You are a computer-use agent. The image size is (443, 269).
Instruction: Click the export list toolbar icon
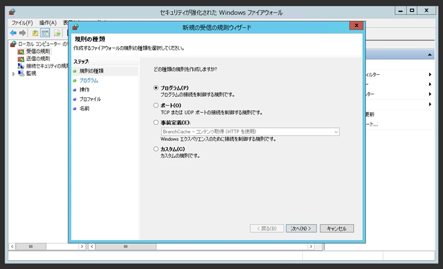[x=57, y=33]
